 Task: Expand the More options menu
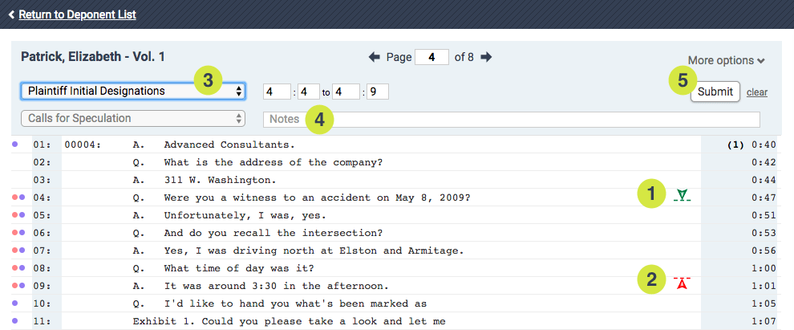point(726,60)
